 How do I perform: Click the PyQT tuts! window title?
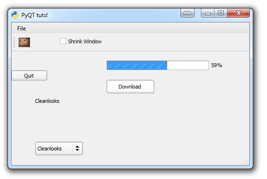pos(35,15)
